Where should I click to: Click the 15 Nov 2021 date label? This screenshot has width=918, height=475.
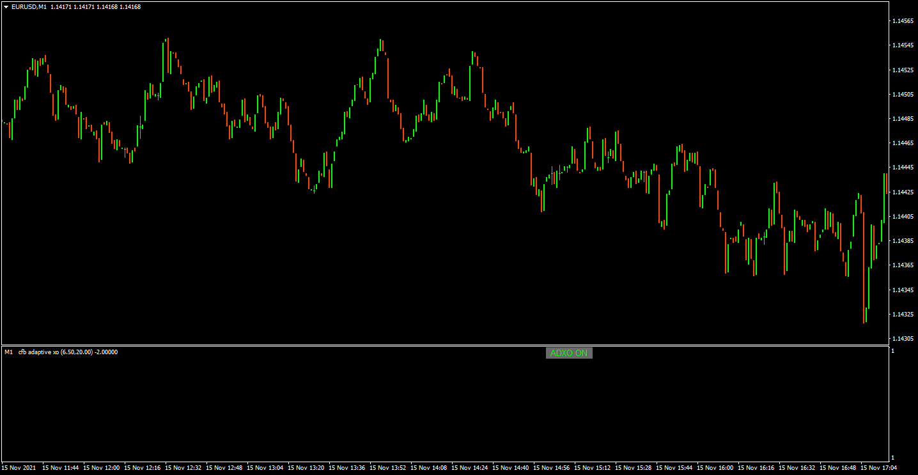19,468
